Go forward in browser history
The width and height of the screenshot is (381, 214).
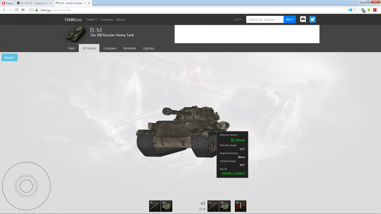tap(10, 10)
